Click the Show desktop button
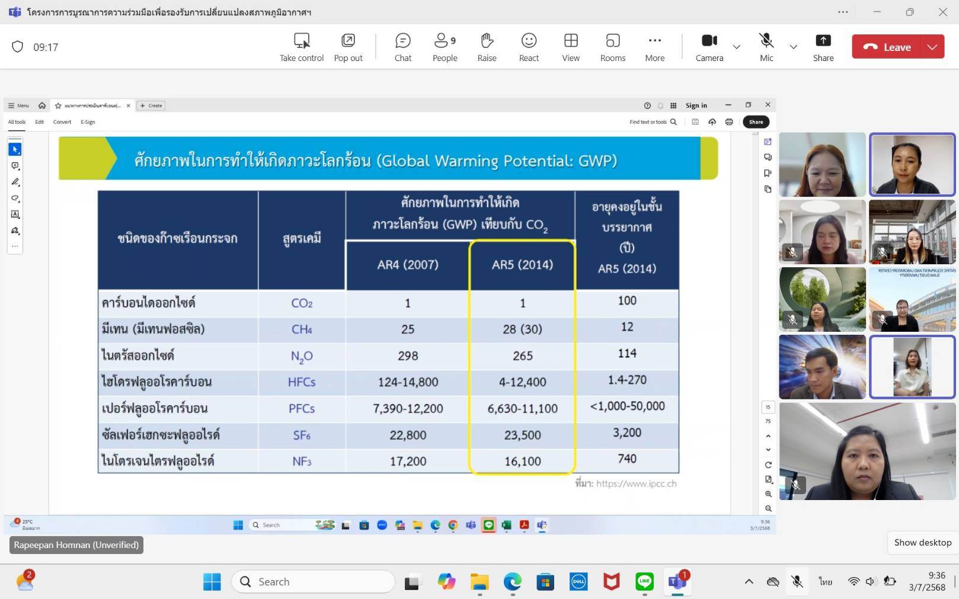Viewport: 959px width, 599px height. click(922, 542)
